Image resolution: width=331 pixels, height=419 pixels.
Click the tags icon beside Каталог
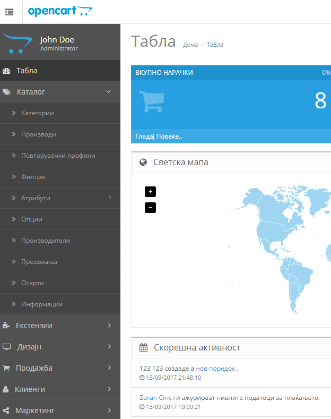pos(7,92)
